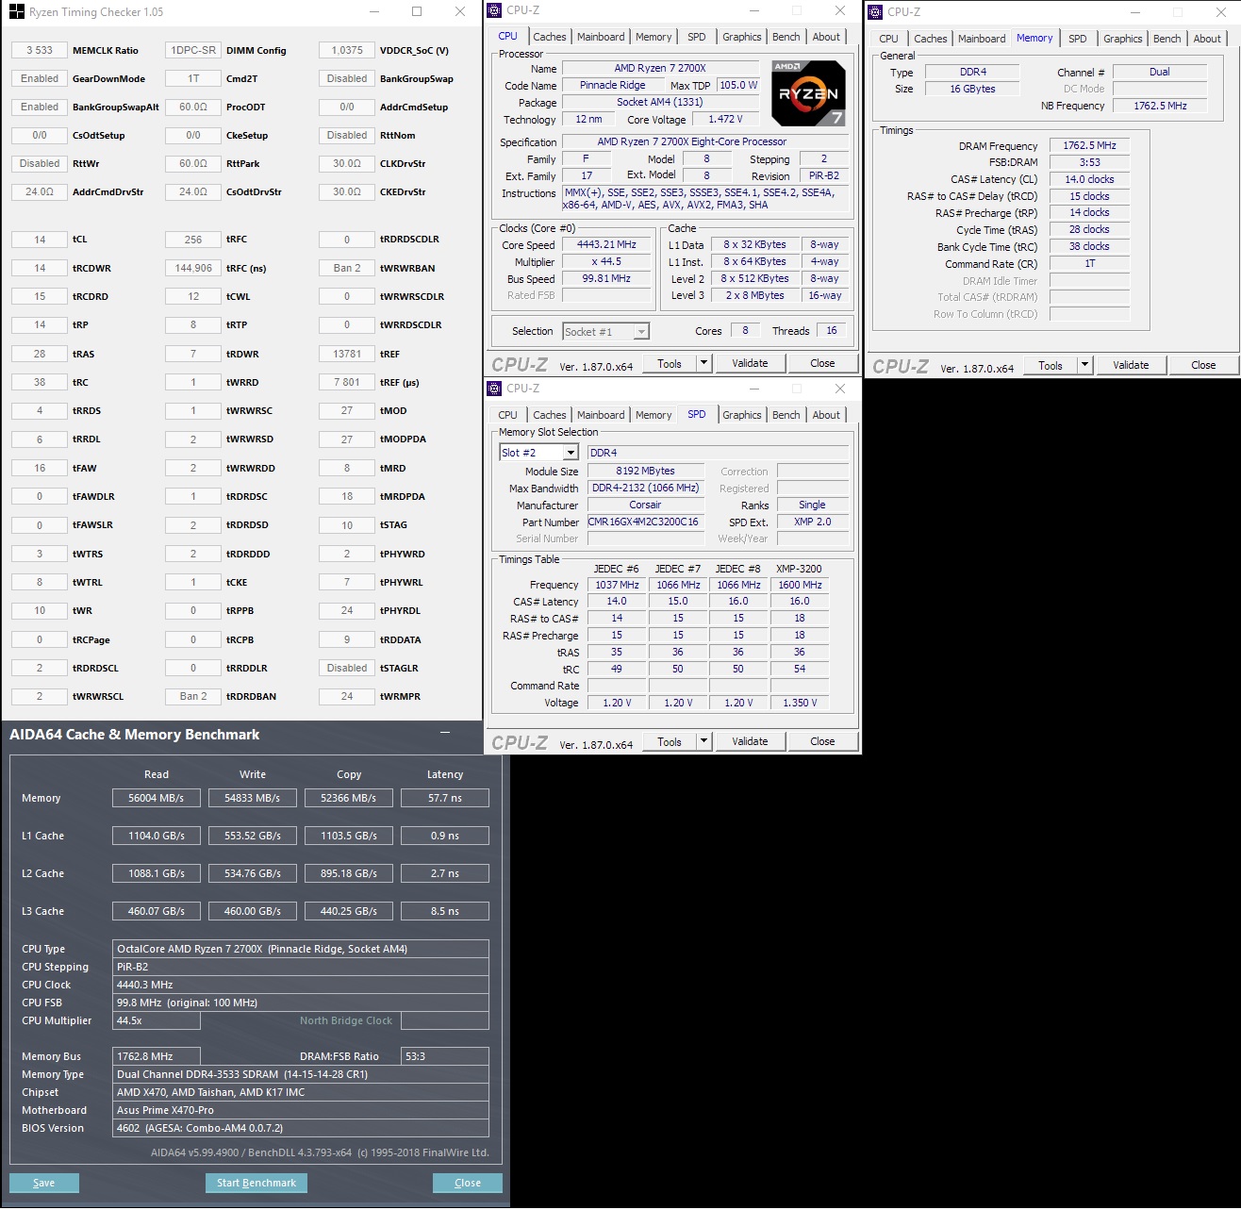Click the Manufacturer value Corsair
1241x1210 pixels.
[645, 505]
